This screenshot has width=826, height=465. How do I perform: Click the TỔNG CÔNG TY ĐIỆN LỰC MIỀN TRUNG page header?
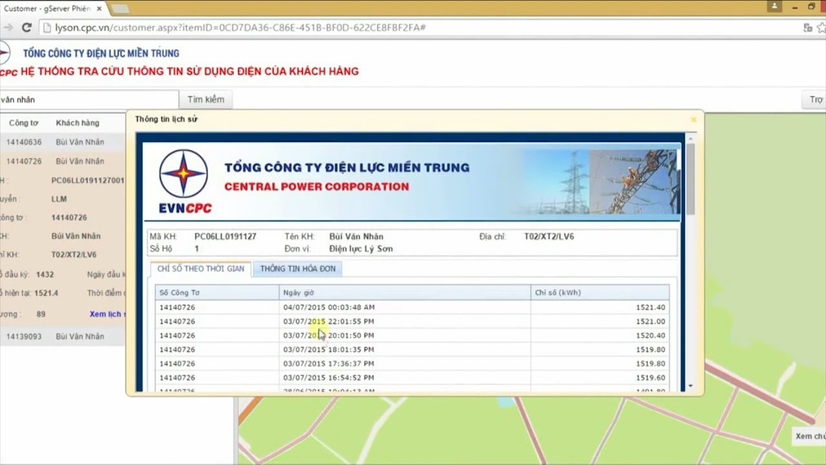[x=101, y=53]
